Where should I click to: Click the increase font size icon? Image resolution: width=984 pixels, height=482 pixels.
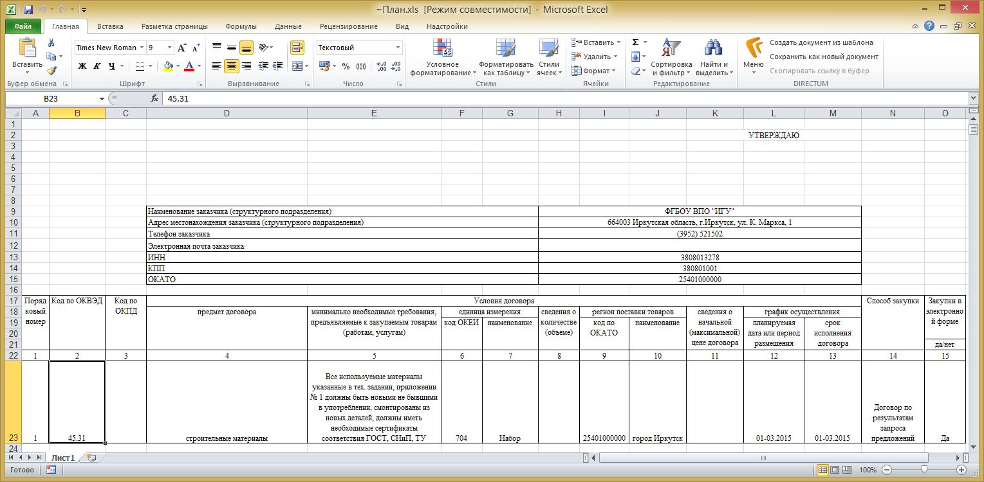[181, 48]
